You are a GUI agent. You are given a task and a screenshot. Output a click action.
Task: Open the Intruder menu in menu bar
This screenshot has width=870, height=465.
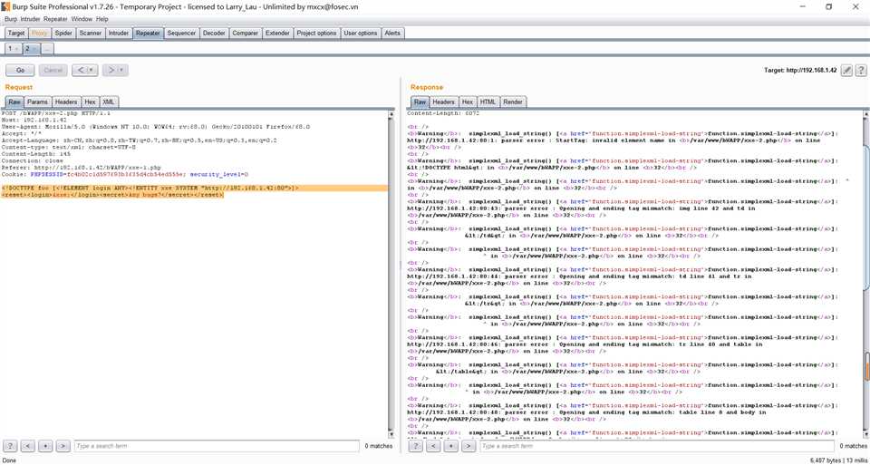[x=31, y=19]
